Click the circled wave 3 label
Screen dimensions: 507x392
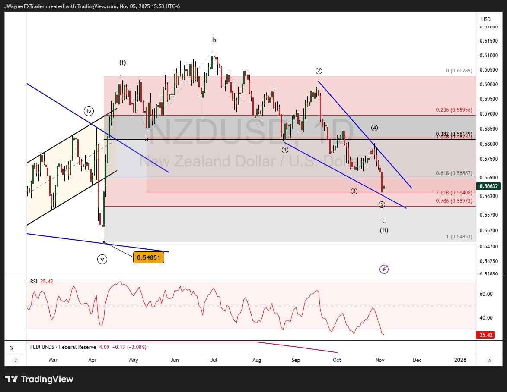point(354,191)
